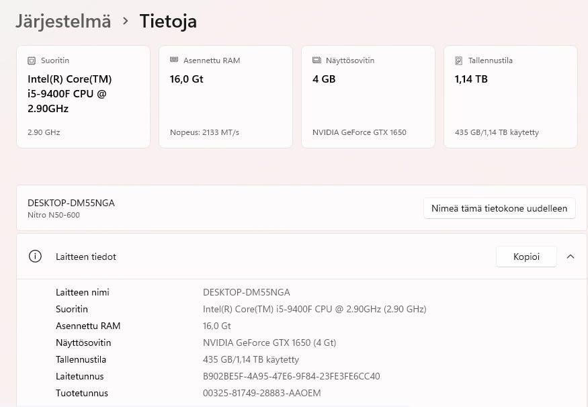
Task: Click the Laitteen nimi row label
Action: (83, 292)
